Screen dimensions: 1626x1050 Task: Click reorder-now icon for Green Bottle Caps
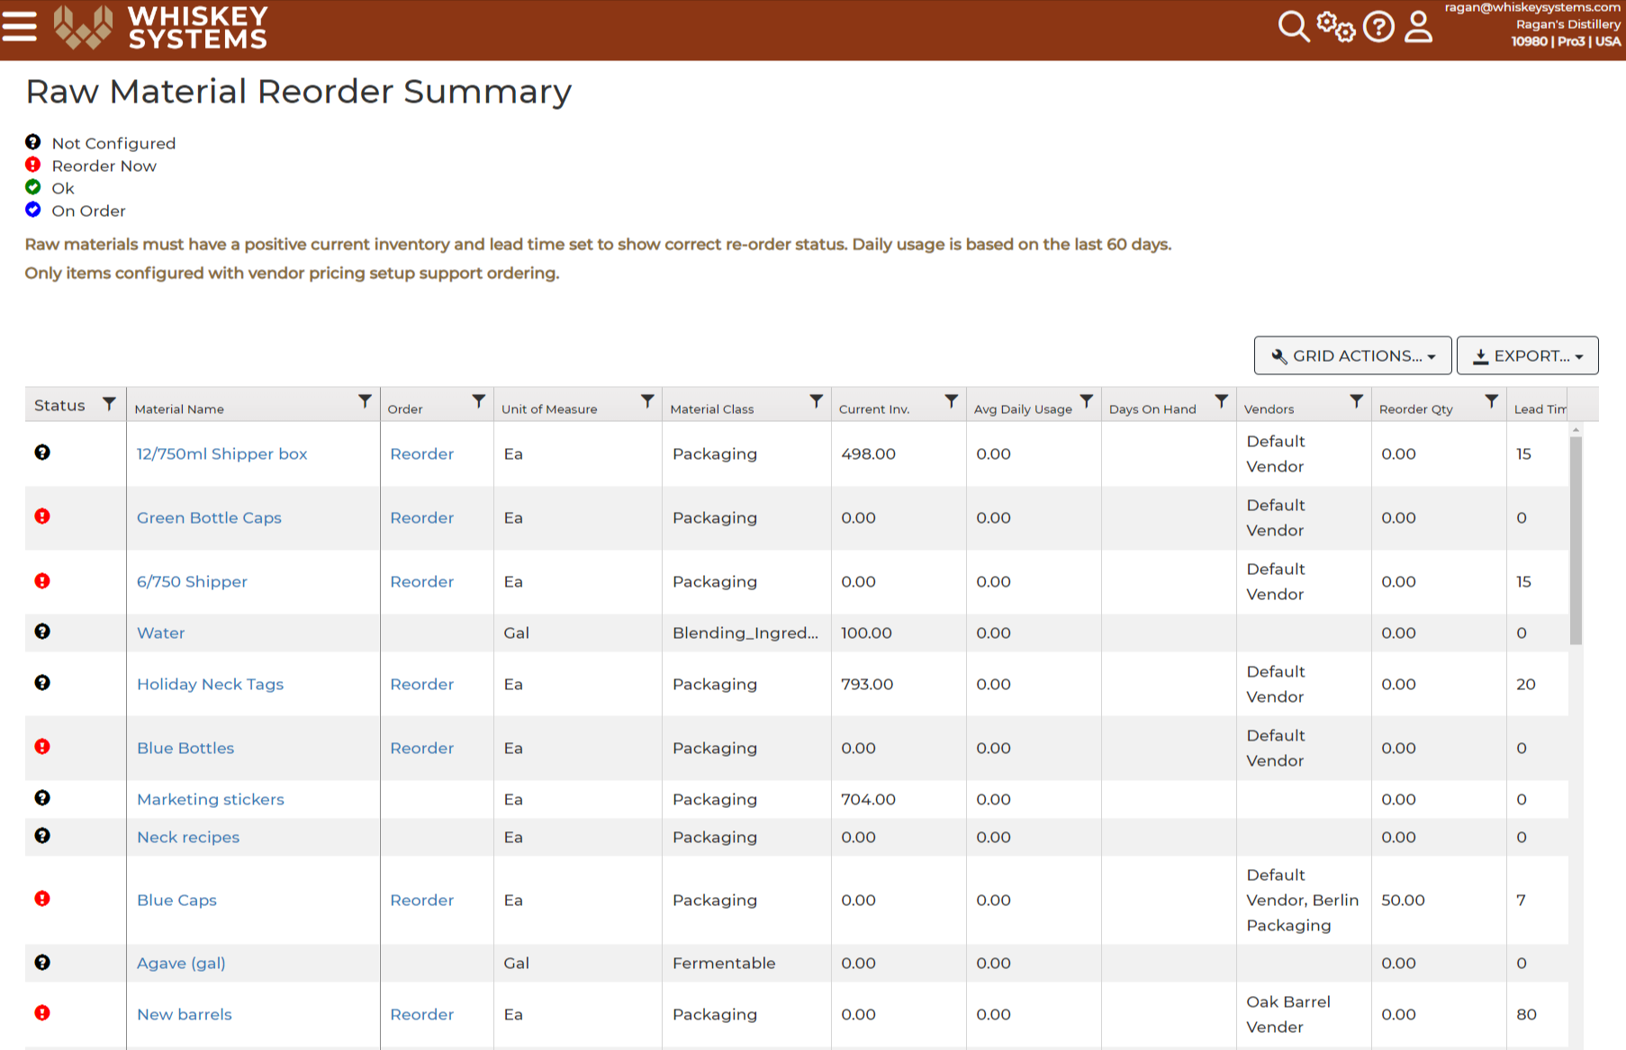[x=42, y=516]
